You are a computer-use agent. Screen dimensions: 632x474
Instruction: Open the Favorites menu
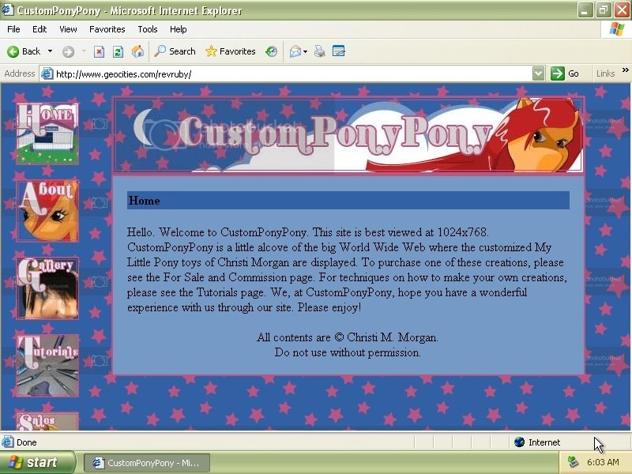pos(107,29)
